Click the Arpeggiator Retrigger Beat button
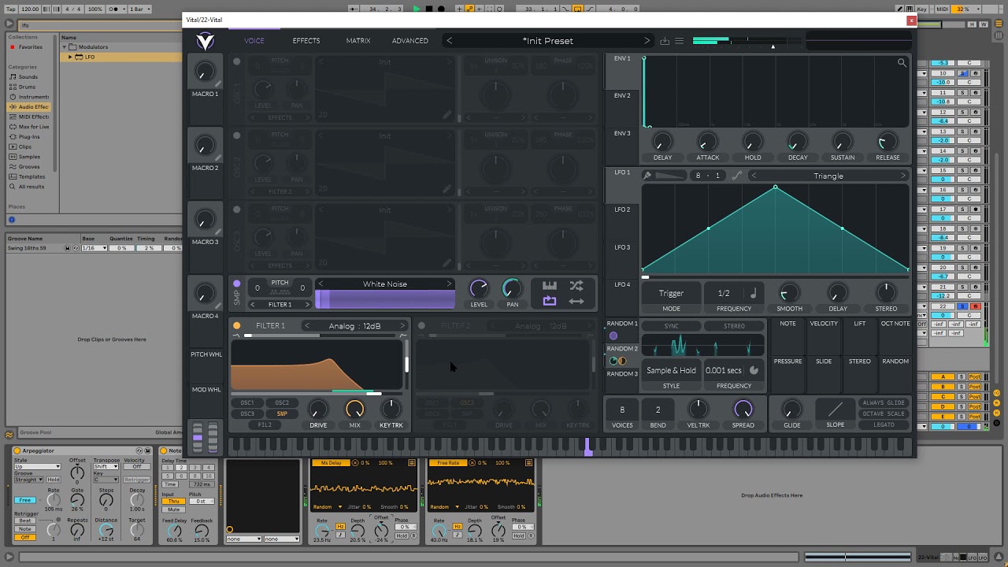Image resolution: width=1008 pixels, height=567 pixels. pos(25,521)
